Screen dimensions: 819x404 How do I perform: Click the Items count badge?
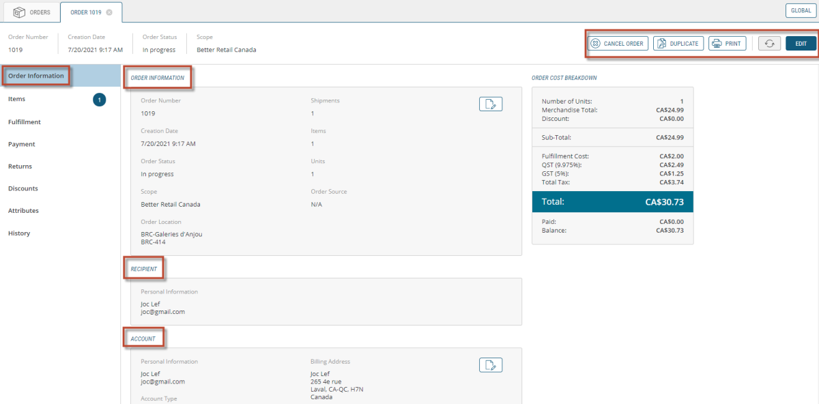pyautogui.click(x=99, y=100)
